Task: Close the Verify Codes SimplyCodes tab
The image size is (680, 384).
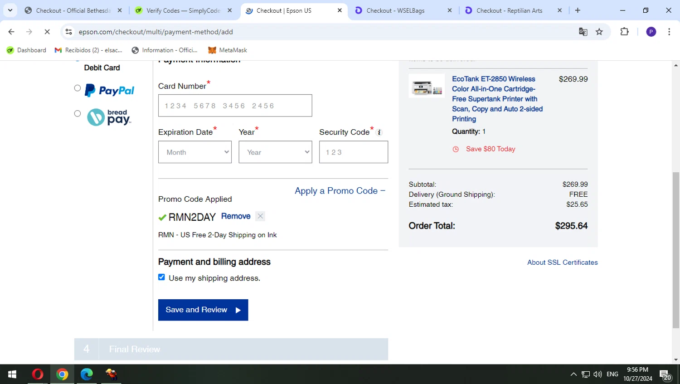Action: pyautogui.click(x=230, y=10)
